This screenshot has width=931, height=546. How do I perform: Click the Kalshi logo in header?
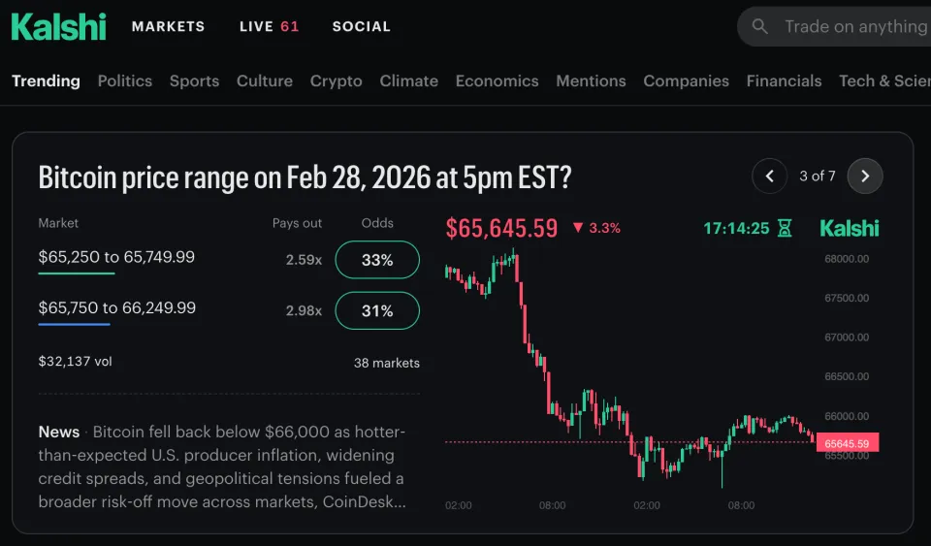58,26
